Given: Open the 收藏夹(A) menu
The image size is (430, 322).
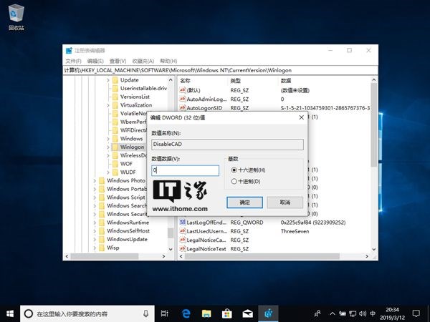Looking at the screenshot, I should [x=143, y=61].
